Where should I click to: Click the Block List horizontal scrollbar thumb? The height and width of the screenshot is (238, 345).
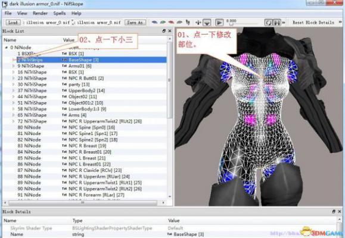(83, 202)
